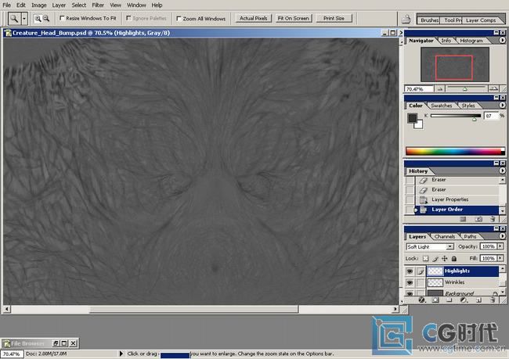
Task: Toggle lock position move icon
Action: pyautogui.click(x=445, y=259)
